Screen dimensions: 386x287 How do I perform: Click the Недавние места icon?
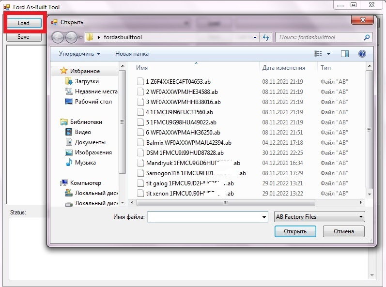69,91
